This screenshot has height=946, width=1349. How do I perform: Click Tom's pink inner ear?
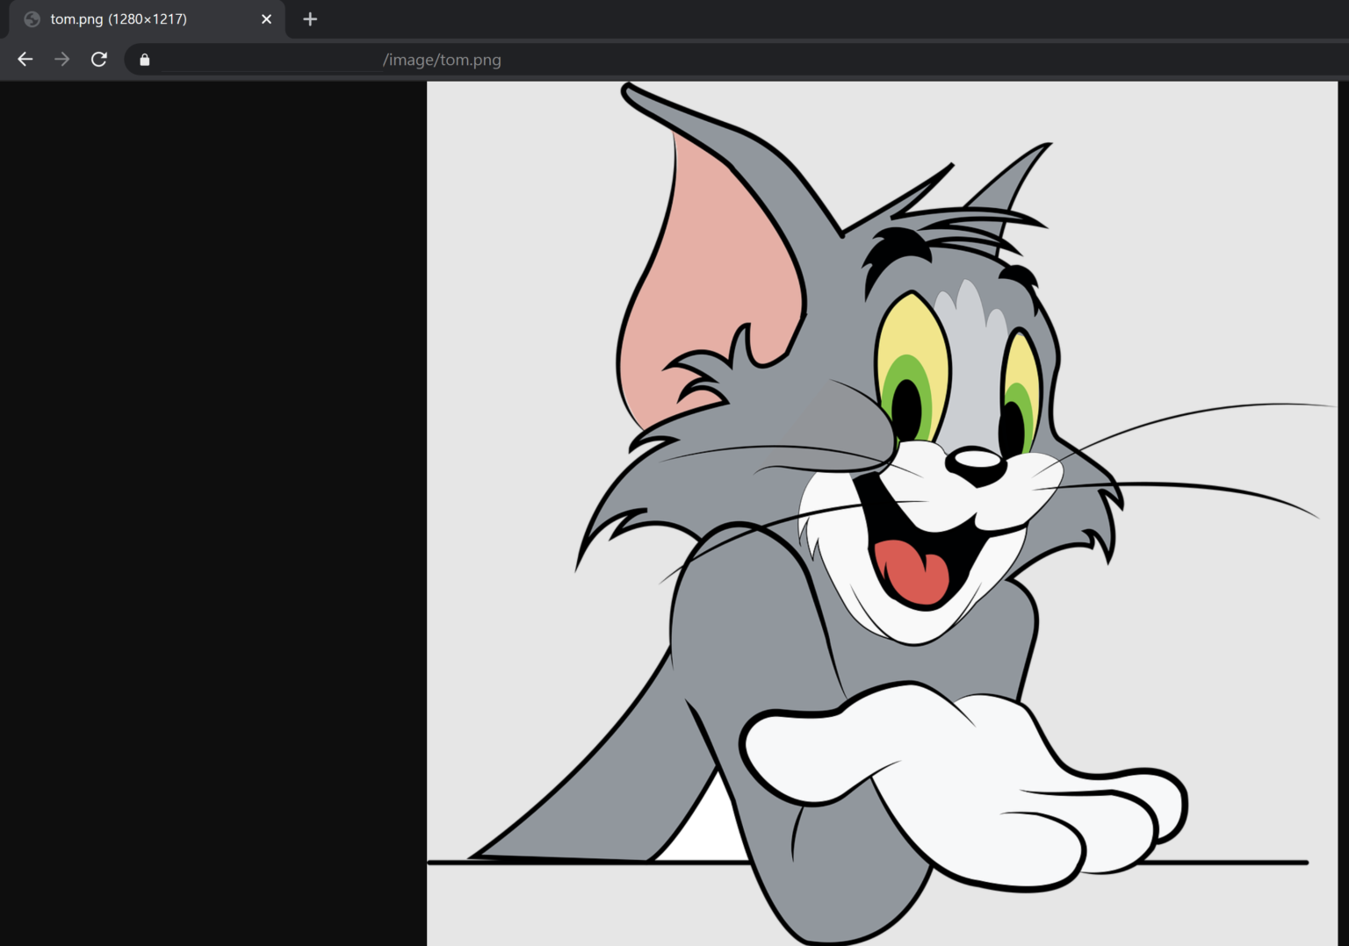(x=703, y=263)
